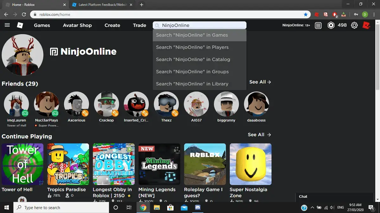
Task: Click the NinjoOnline large profile avatar
Action: (x=22, y=55)
